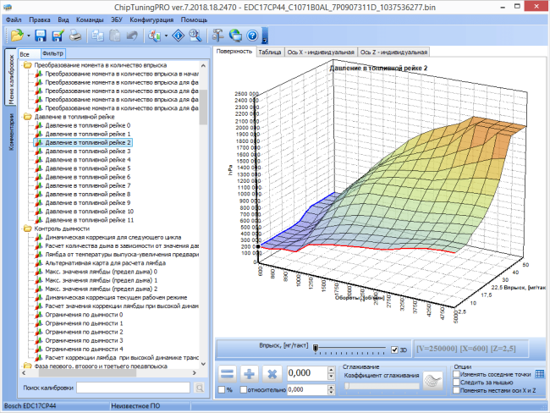Open the Комментарии side tab
The width and height of the screenshot is (550, 413).
pyautogui.click(x=11, y=132)
